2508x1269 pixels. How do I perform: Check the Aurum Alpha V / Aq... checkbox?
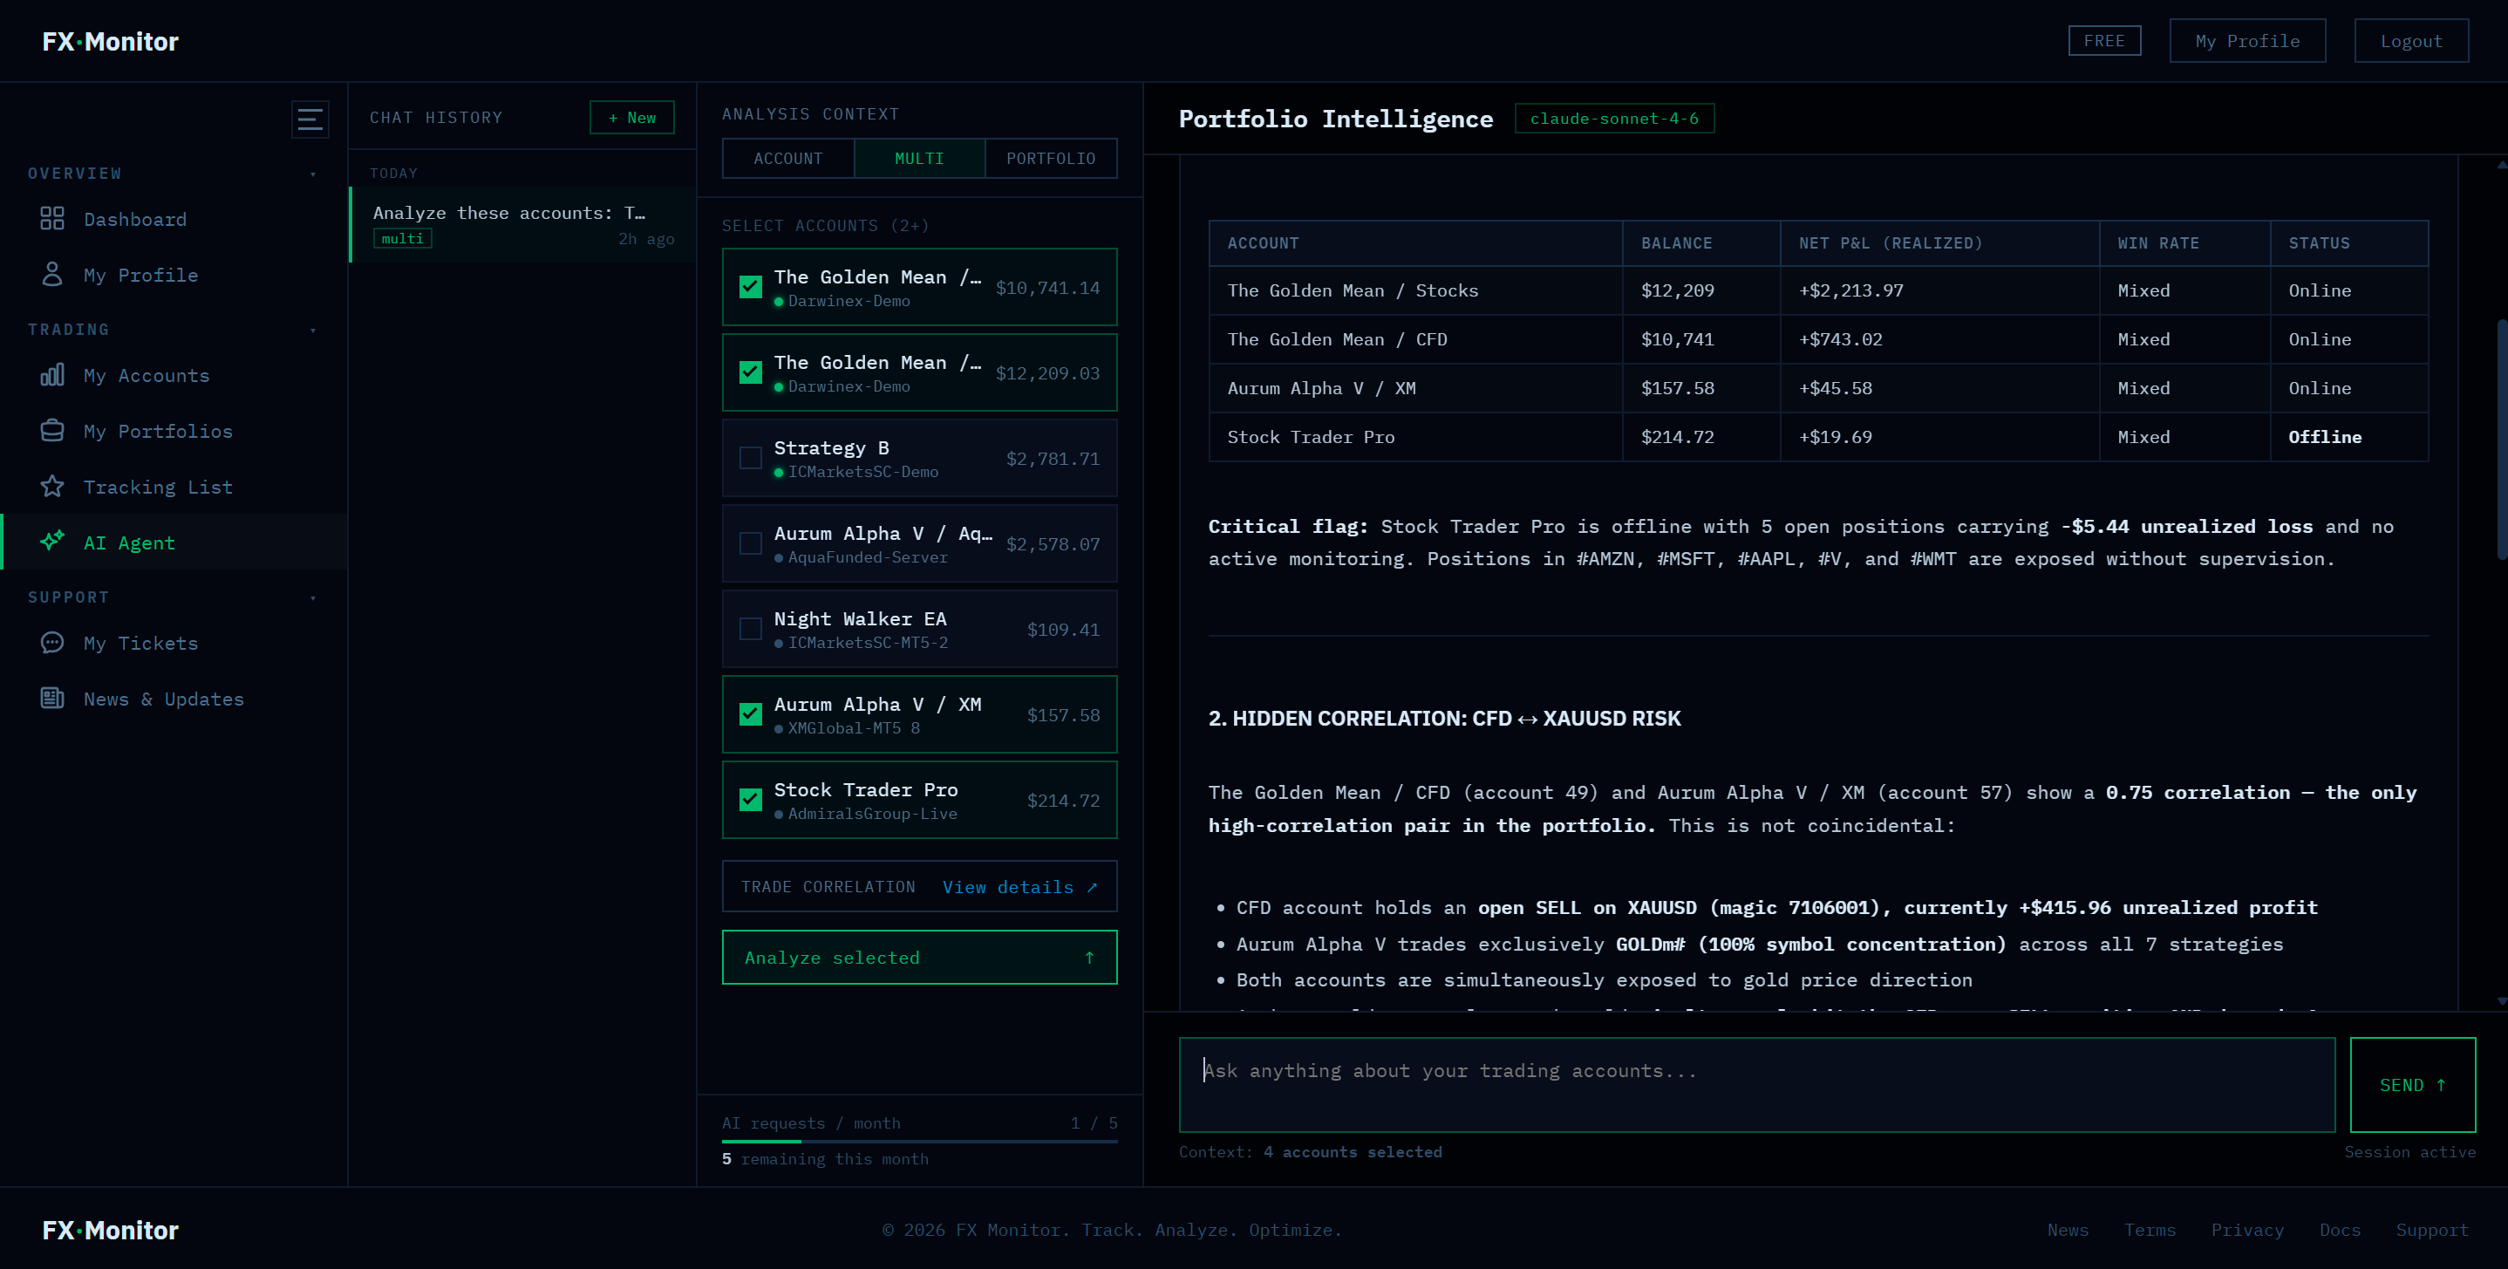751,543
